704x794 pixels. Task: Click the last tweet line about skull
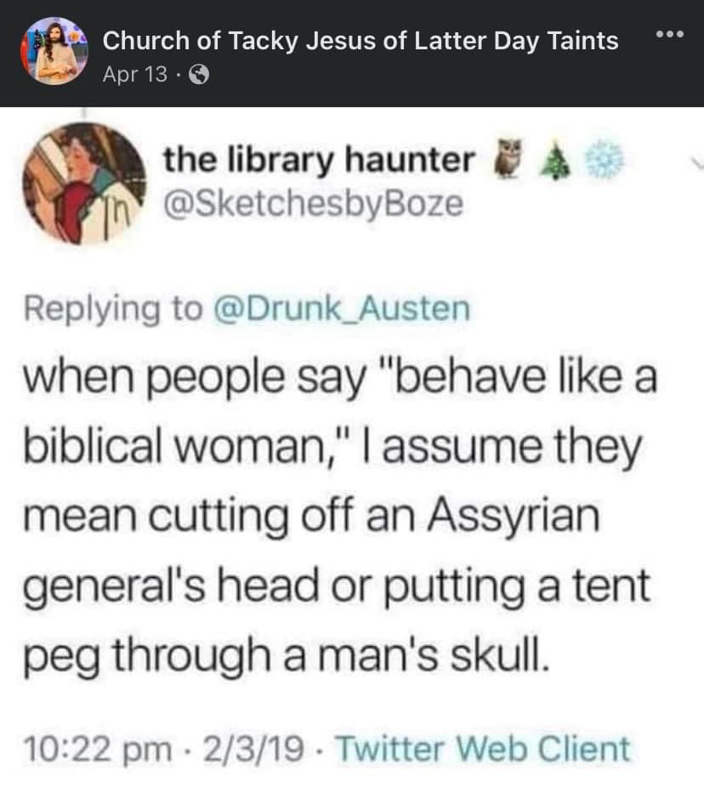point(287,655)
